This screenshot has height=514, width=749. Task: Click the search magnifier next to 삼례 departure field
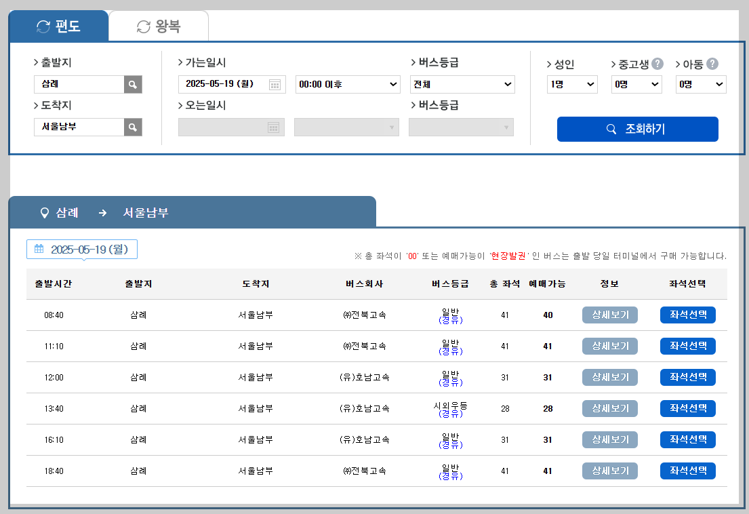132,84
